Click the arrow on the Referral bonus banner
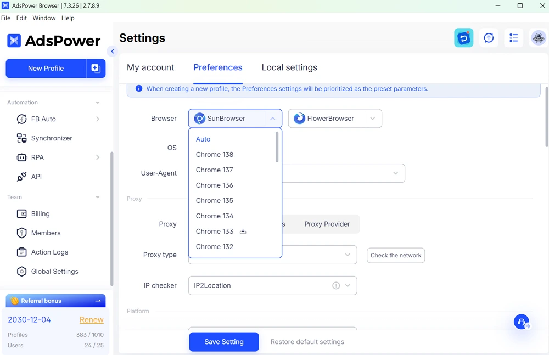 point(98,301)
